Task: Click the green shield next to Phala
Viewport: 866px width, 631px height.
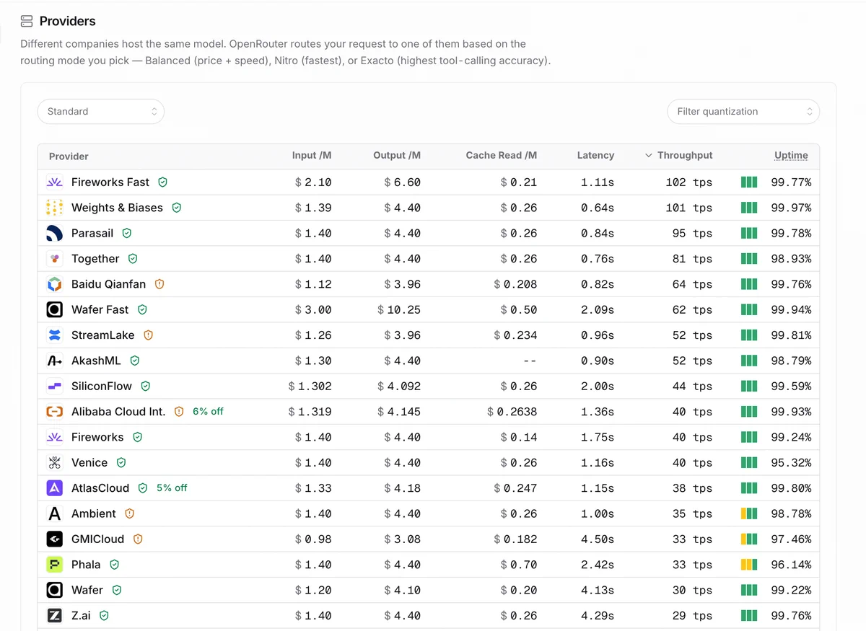Action: pyautogui.click(x=114, y=565)
